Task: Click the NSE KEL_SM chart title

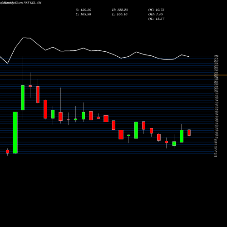Action: 33,3
